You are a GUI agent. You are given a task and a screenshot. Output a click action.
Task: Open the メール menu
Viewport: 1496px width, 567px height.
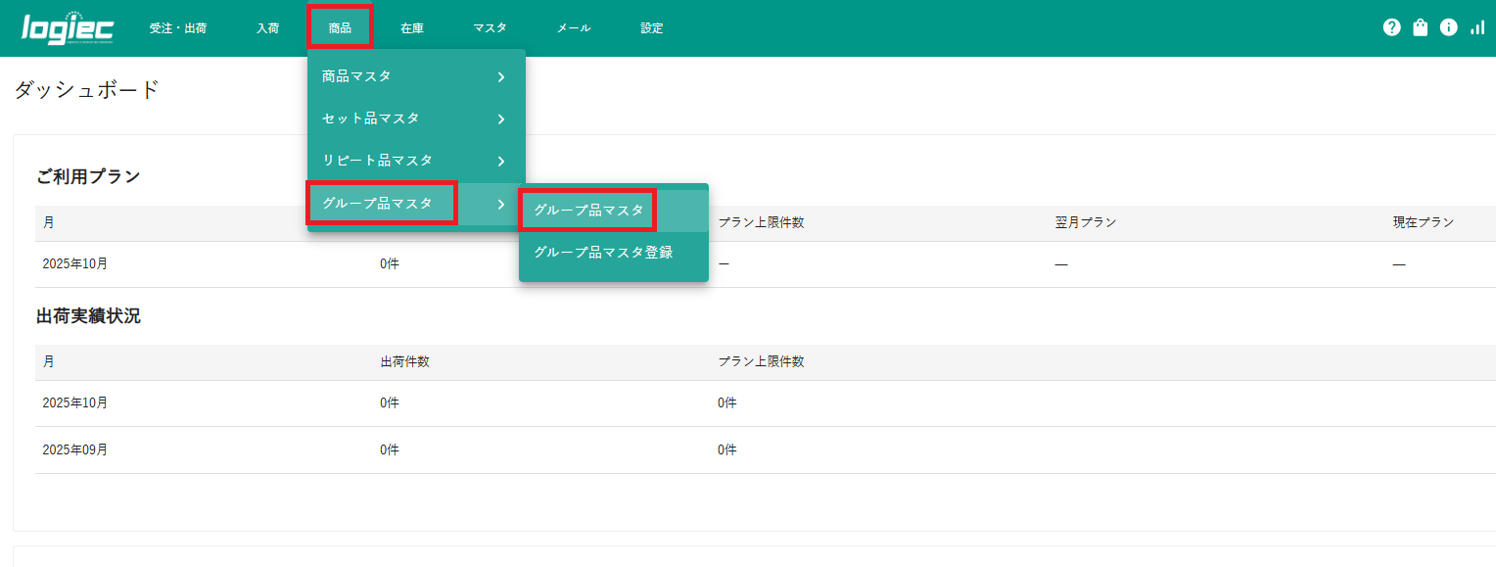[x=573, y=28]
